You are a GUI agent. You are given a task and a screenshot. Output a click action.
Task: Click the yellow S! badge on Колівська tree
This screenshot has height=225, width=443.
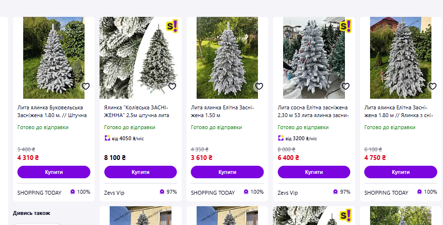click(172, 26)
